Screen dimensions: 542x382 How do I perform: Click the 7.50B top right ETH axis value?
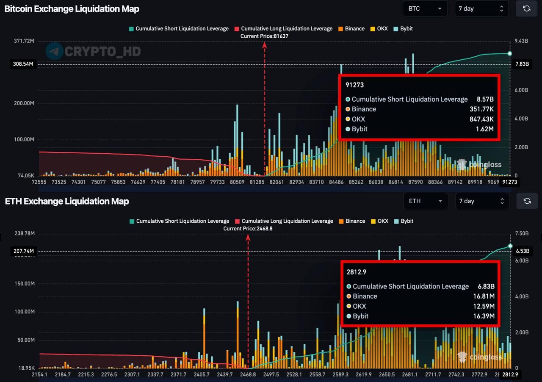tap(522, 233)
